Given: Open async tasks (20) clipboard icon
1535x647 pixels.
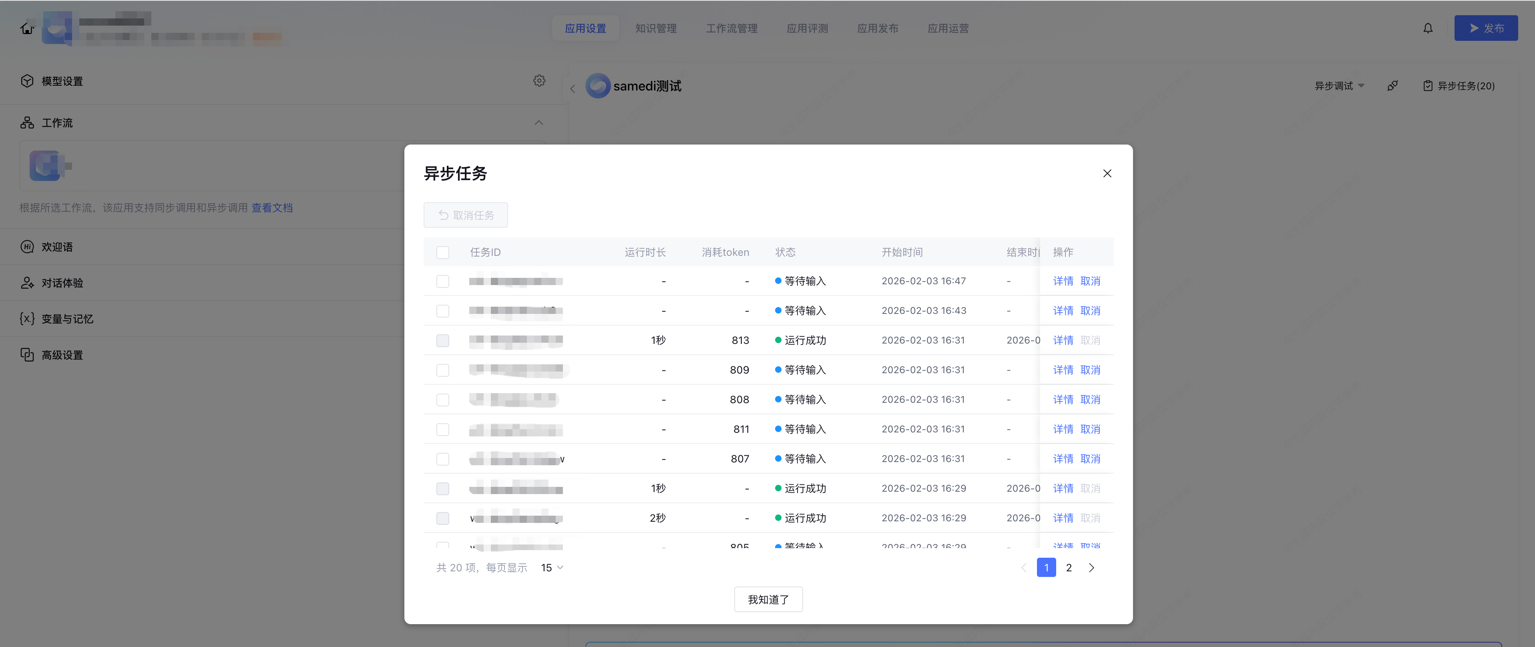Looking at the screenshot, I should (x=1428, y=86).
